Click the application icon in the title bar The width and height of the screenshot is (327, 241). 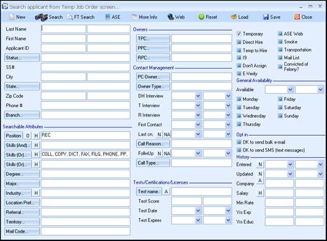click(4, 6)
